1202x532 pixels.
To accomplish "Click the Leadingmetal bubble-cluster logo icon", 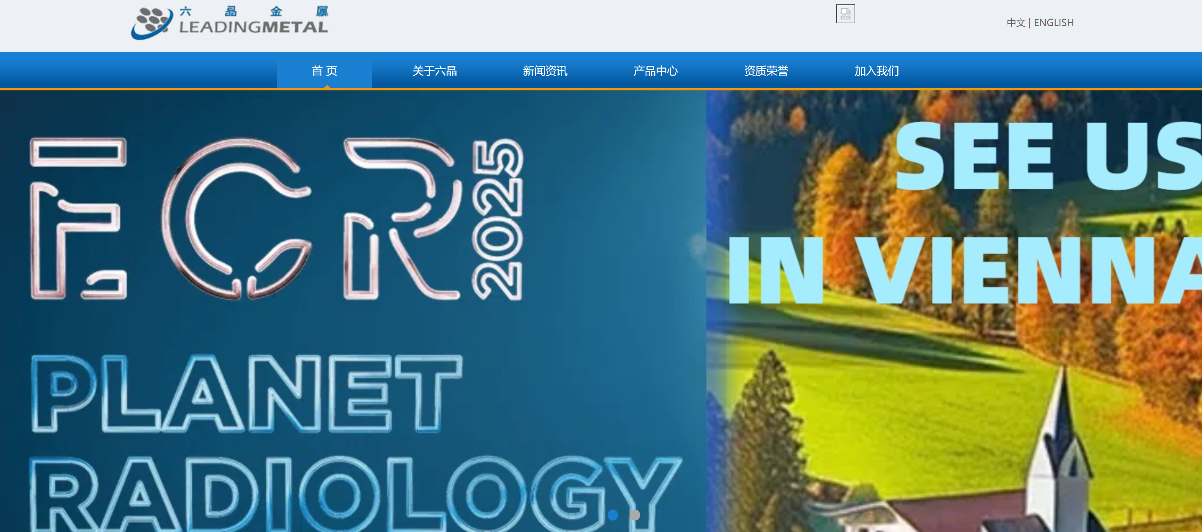I will point(151,22).
